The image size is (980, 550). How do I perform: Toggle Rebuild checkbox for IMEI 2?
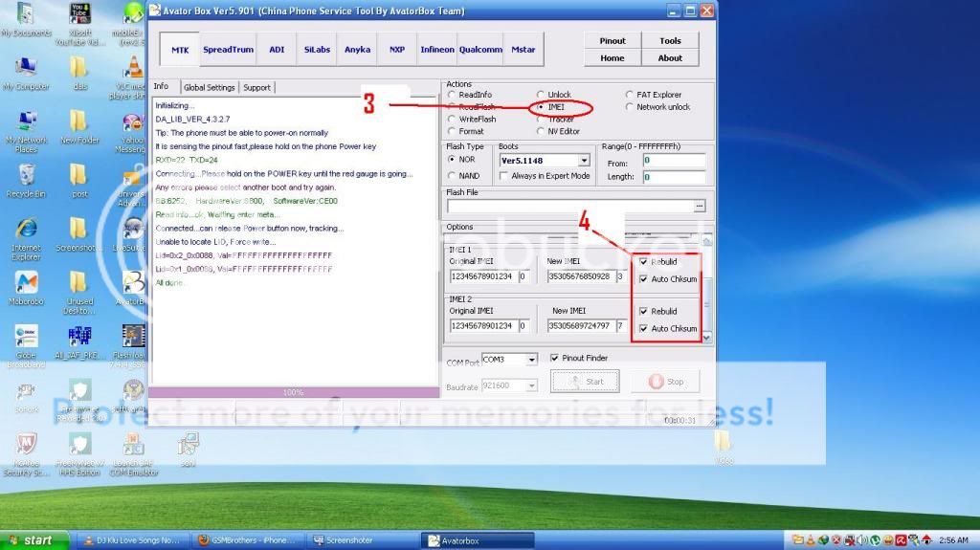point(644,311)
